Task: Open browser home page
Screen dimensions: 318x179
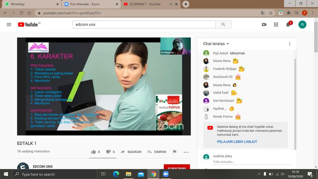Action: click(29, 13)
